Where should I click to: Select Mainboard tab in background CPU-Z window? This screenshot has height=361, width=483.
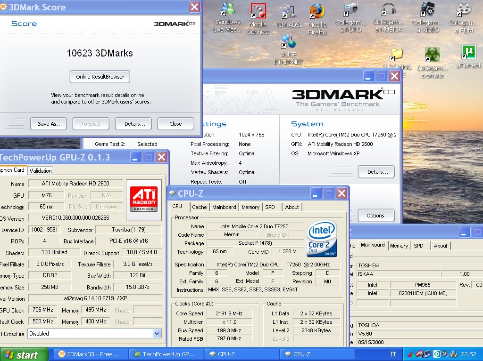[x=373, y=245]
